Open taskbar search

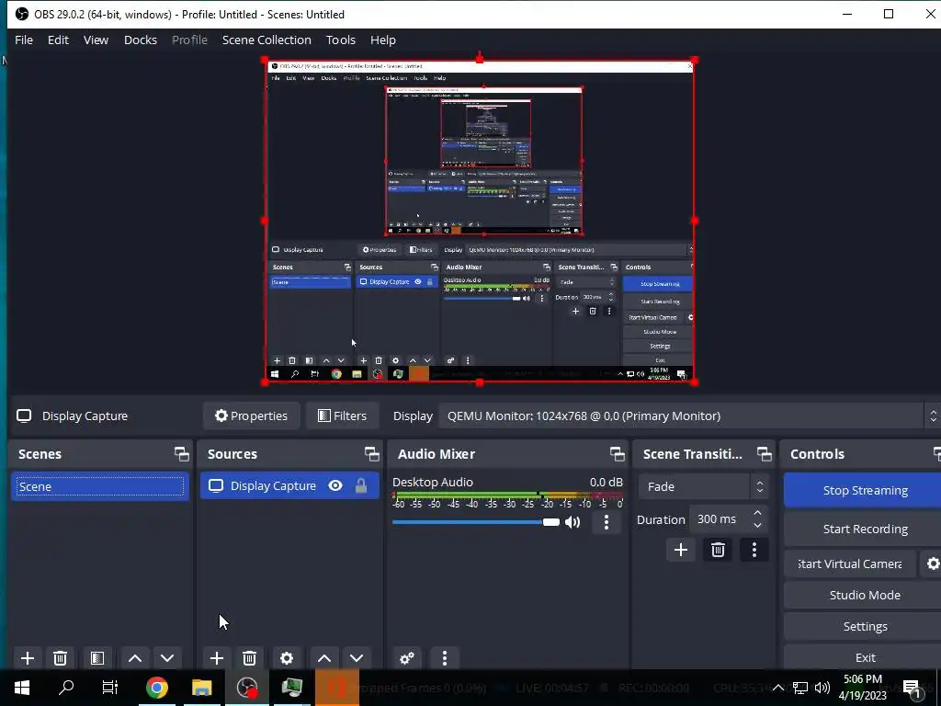(x=66, y=688)
